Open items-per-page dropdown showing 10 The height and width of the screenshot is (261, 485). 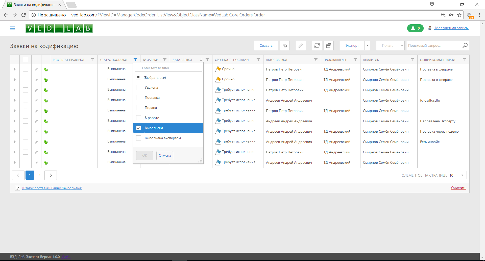point(457,175)
